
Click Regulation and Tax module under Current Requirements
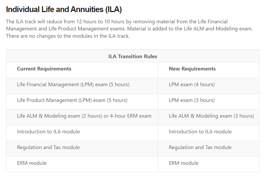(x=49, y=148)
